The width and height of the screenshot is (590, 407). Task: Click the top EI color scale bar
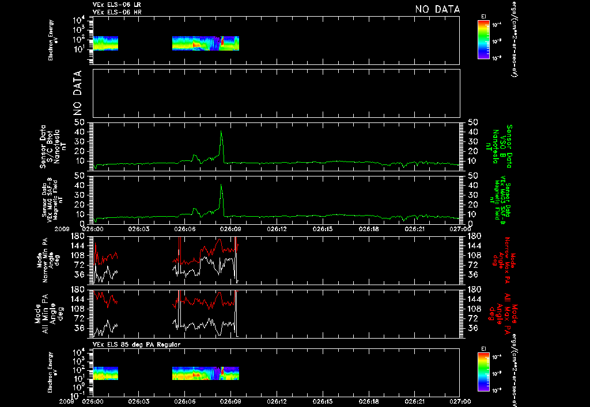coord(483,40)
